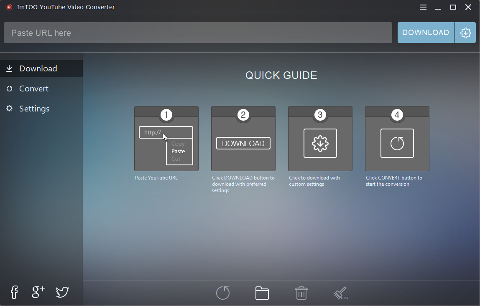This screenshot has height=306, width=480.
Task: Click the step 3 custom settings guide card
Action: click(x=320, y=139)
